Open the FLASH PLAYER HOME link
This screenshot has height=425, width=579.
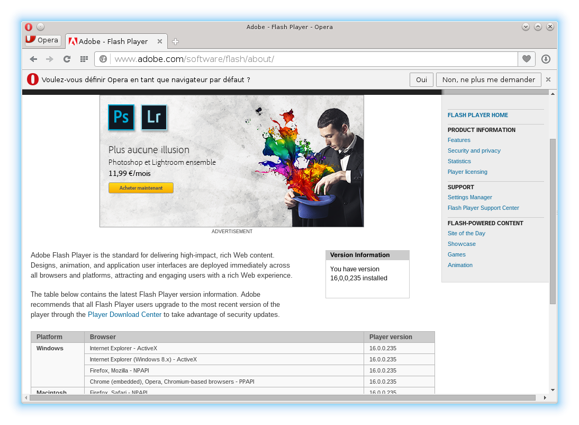[x=478, y=115]
